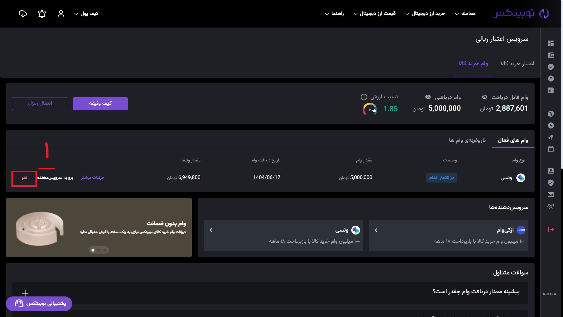Click the calendar icon in sidebar

[x=551, y=149]
